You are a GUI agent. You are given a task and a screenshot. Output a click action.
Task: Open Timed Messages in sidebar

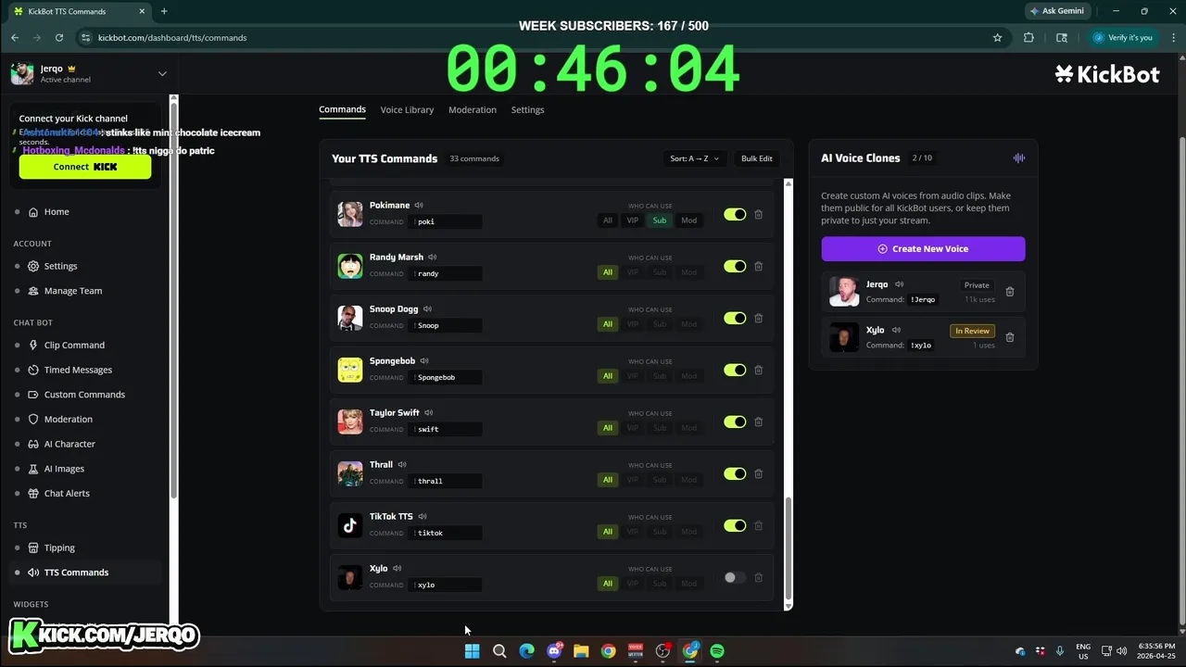(x=78, y=371)
